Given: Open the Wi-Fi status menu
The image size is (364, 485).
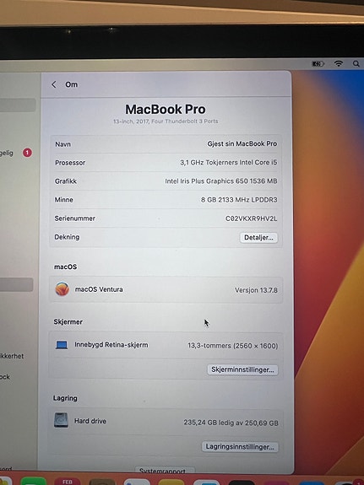Looking at the screenshot, I should 339,64.
